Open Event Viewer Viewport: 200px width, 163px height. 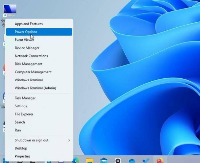pos(39,40)
